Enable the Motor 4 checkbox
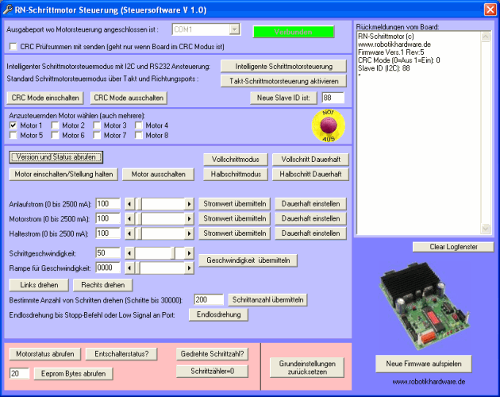The image size is (500, 397). (137, 125)
